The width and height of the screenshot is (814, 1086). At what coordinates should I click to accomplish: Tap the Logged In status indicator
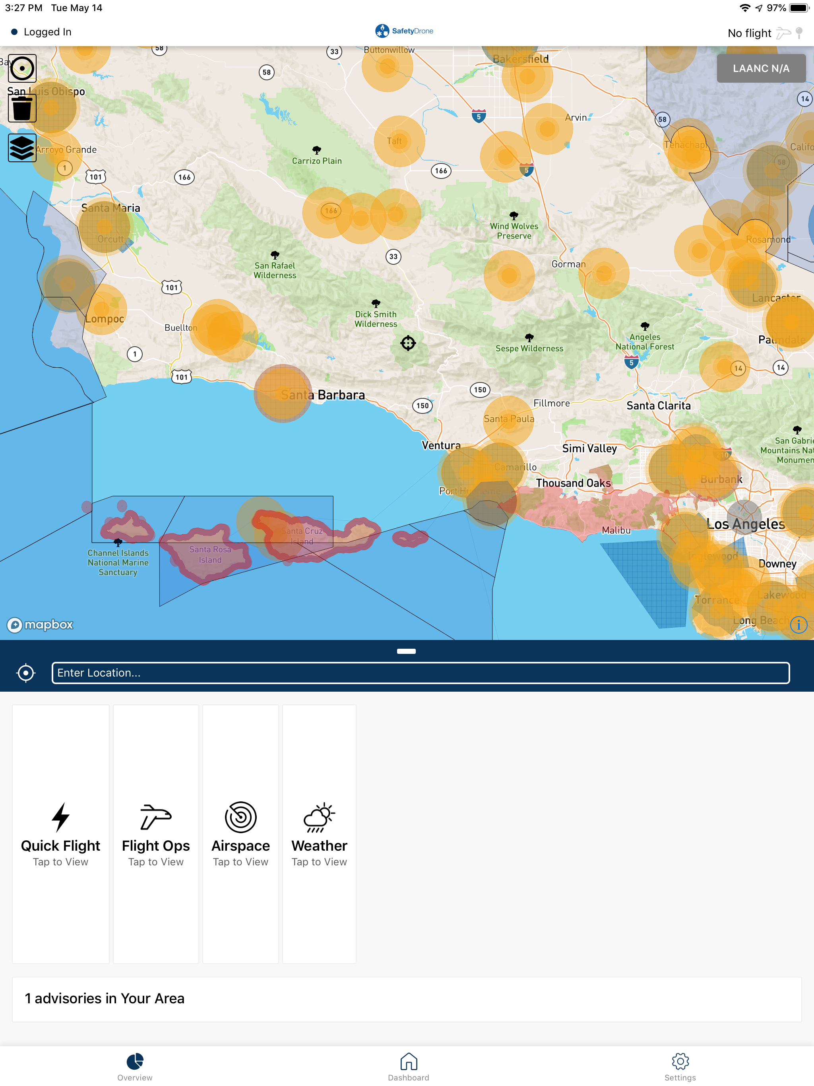[x=41, y=32]
